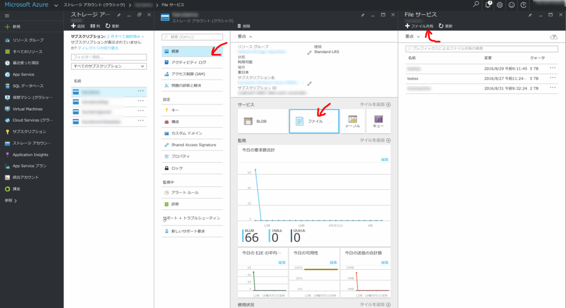Select キー menu item
Screen dimensions: 566x308
192,110
